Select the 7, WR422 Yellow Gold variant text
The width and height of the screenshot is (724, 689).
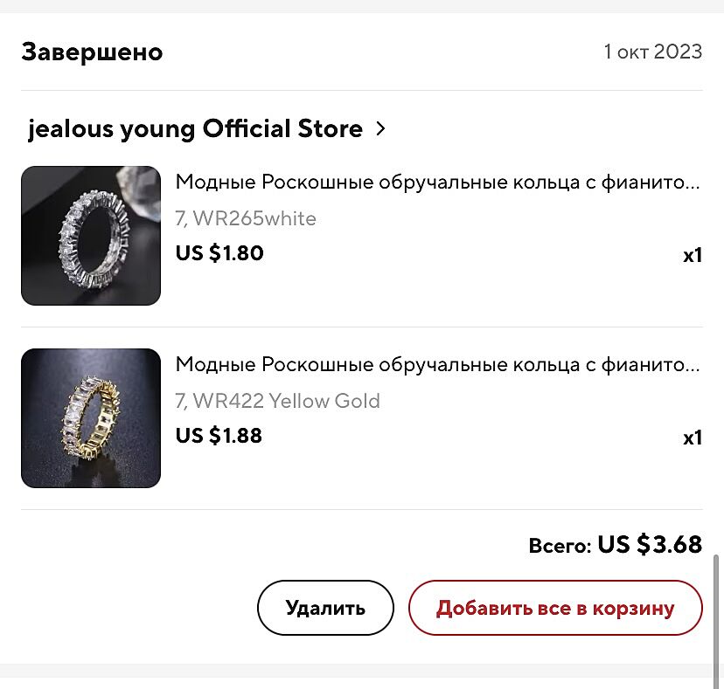277,401
